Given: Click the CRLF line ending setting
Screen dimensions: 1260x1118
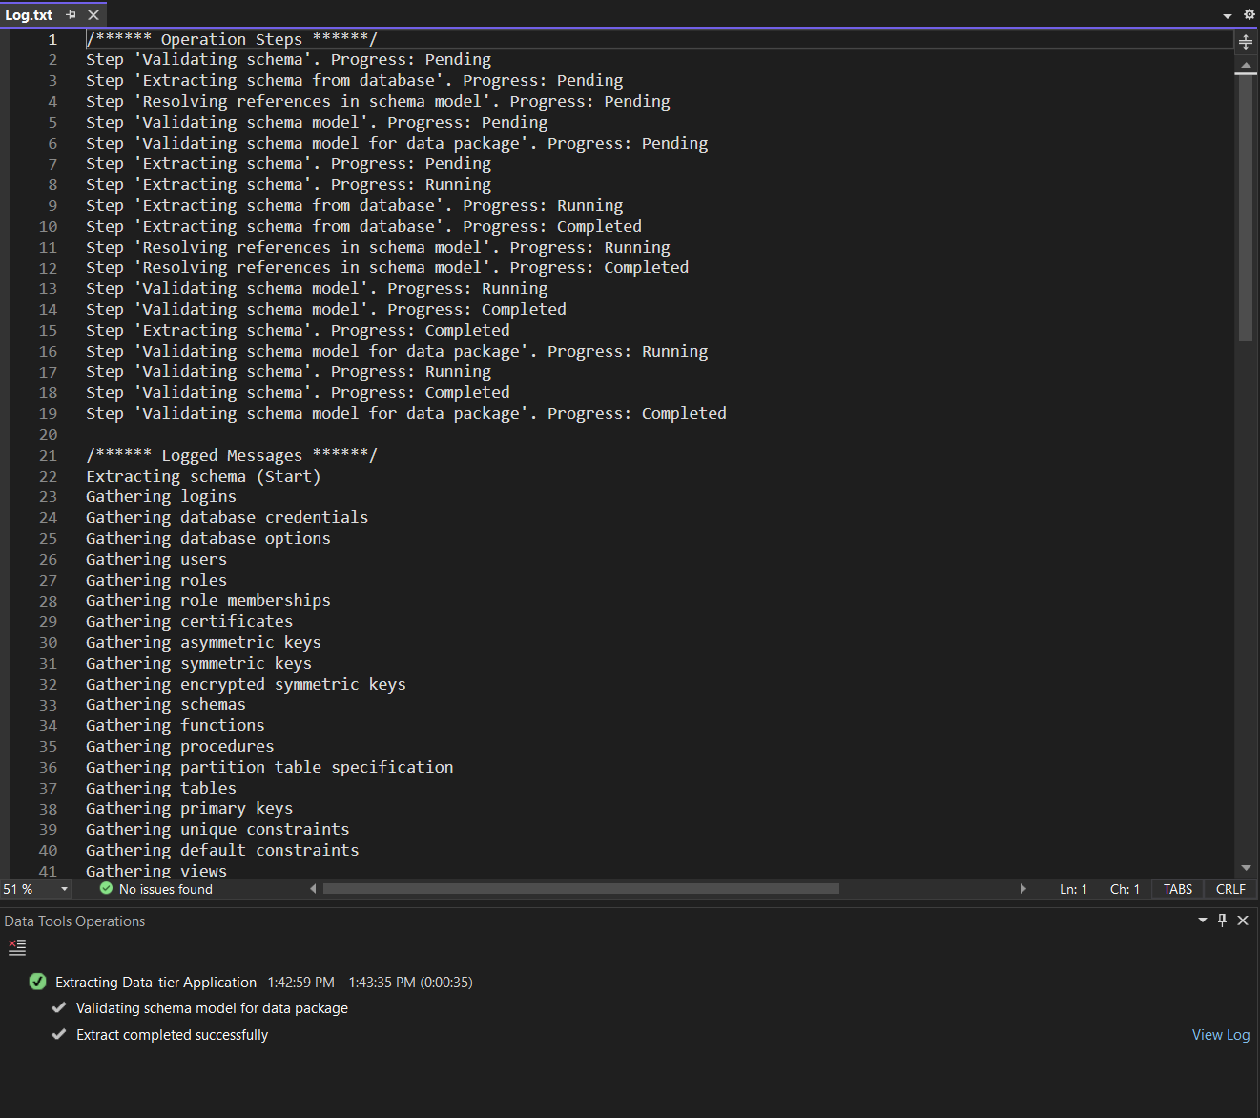Looking at the screenshot, I should (x=1230, y=889).
